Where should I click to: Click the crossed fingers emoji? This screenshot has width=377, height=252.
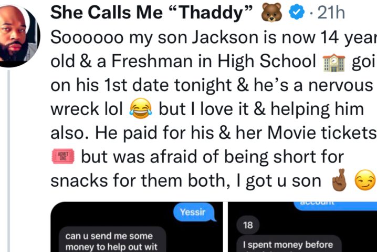pyautogui.click(x=339, y=180)
